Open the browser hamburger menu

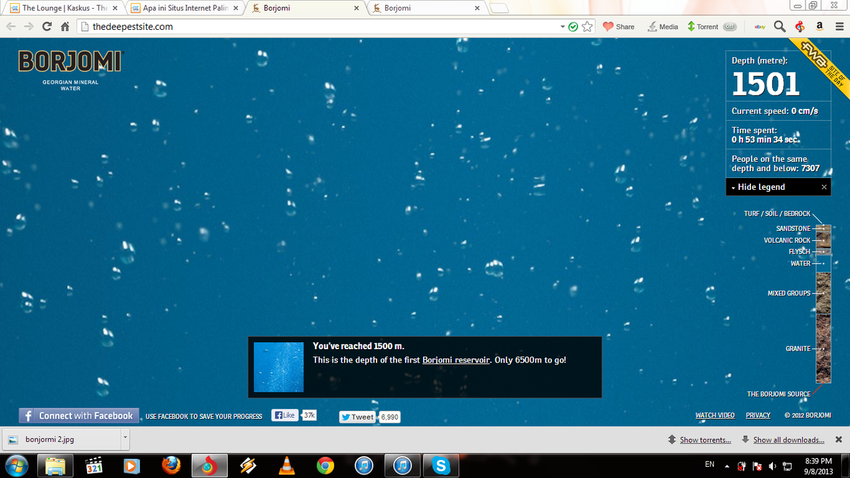coord(839,27)
